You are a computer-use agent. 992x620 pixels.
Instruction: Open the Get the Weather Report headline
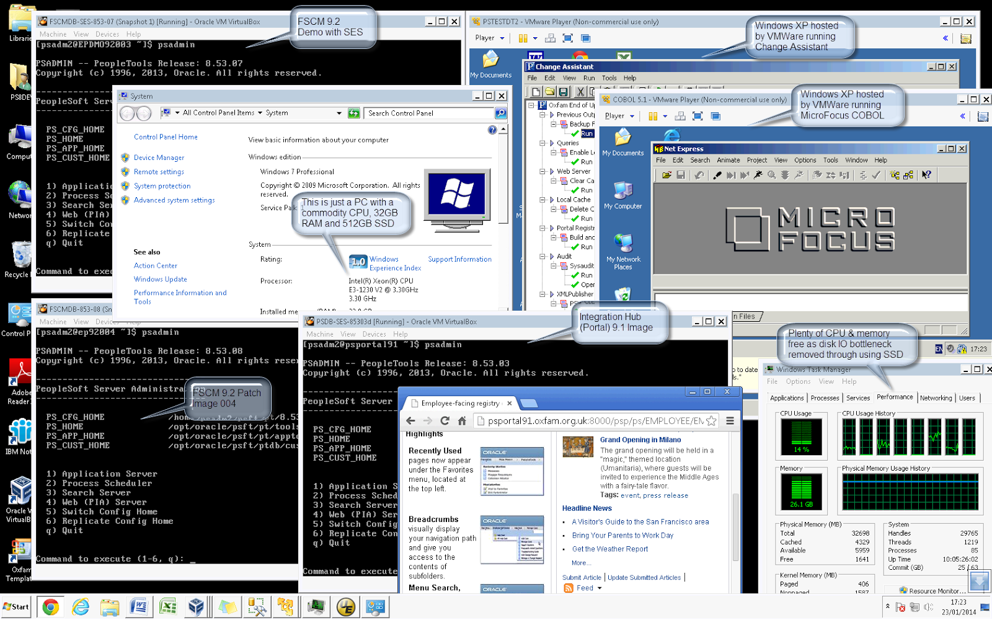(x=609, y=549)
